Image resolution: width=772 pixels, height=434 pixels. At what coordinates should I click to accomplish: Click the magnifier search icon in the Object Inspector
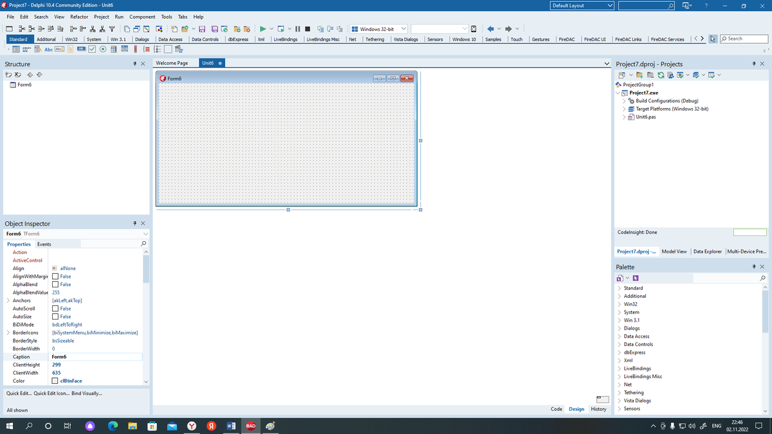click(x=143, y=244)
